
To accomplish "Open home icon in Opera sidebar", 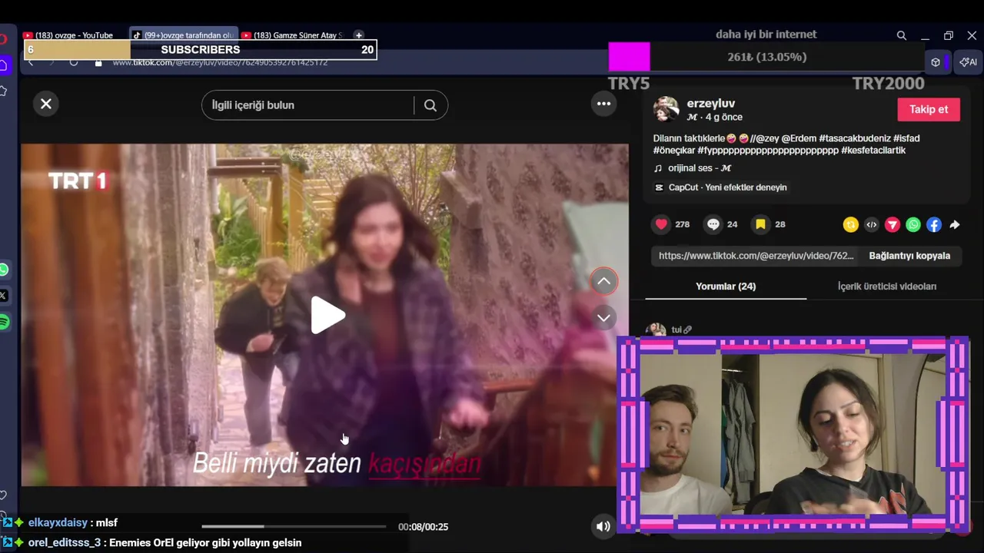I will tap(4, 66).
